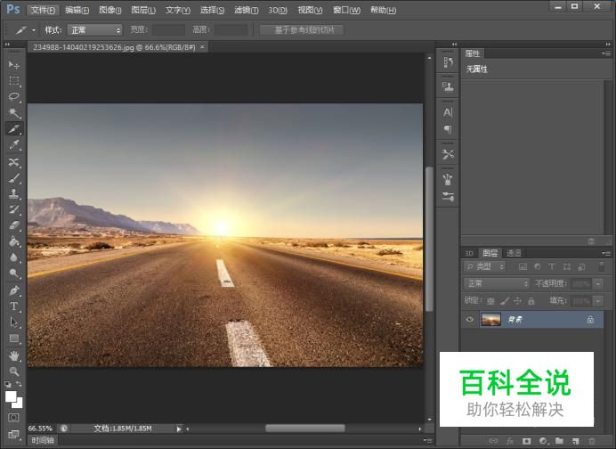Select the Horizontal Type tool
The width and height of the screenshot is (616, 449).
[x=14, y=306]
